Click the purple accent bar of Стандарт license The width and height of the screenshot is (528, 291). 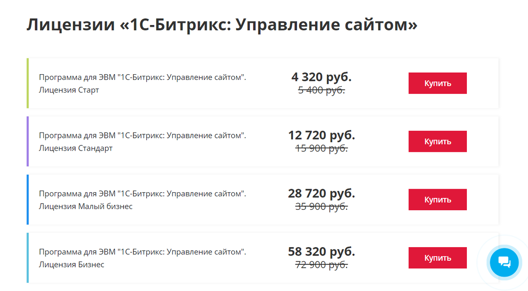coord(27,141)
